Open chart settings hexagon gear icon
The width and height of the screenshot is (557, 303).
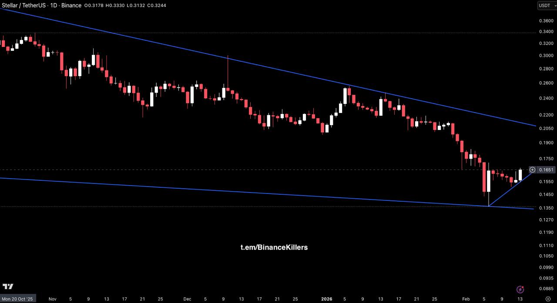pos(548,299)
